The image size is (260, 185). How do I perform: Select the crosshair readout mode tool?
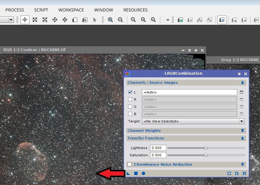point(25,20)
